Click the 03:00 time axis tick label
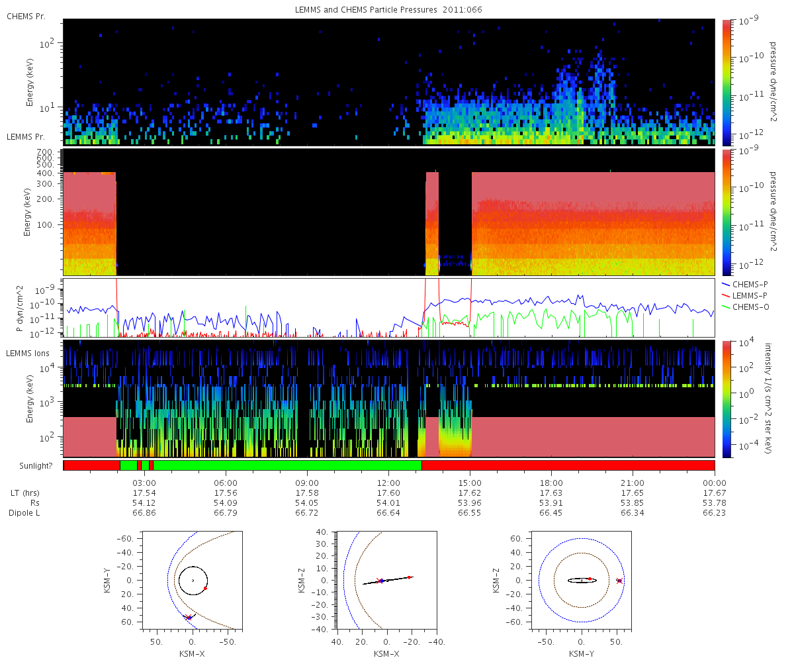794x662 pixels. pos(145,483)
